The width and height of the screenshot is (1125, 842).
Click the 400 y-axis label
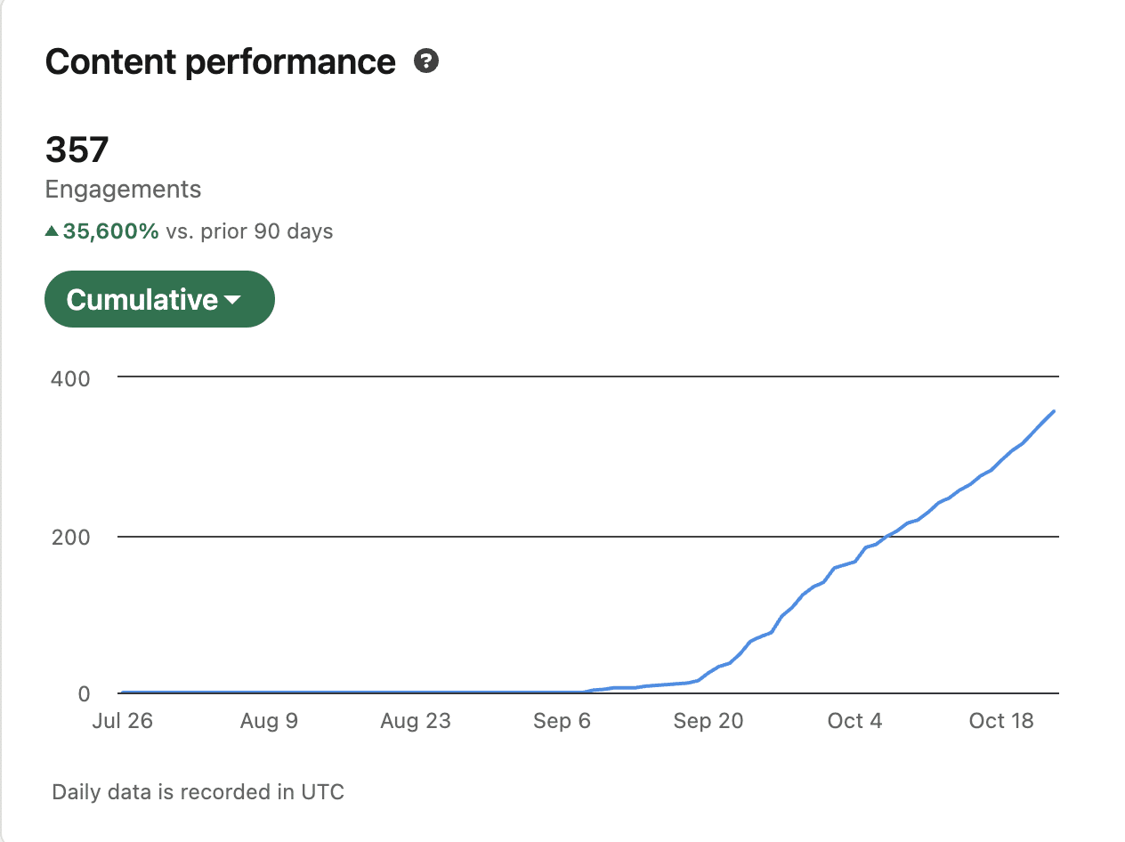(x=70, y=379)
